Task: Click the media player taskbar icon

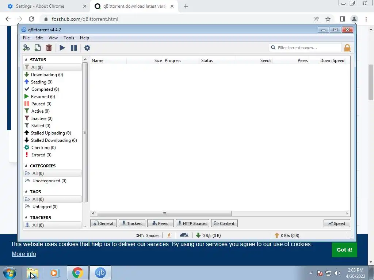Action: [55, 273]
